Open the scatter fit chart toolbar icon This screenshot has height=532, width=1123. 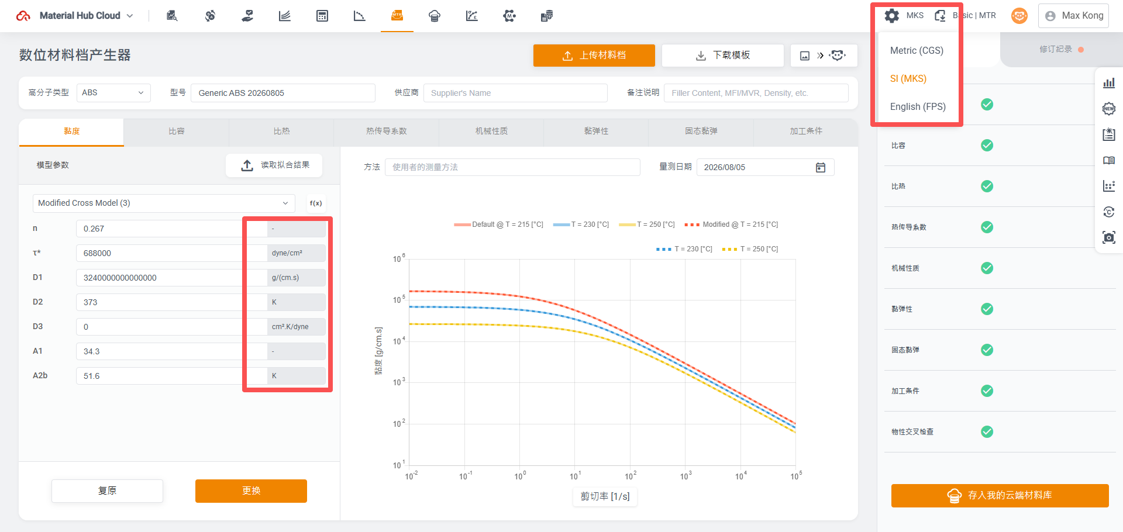[472, 16]
